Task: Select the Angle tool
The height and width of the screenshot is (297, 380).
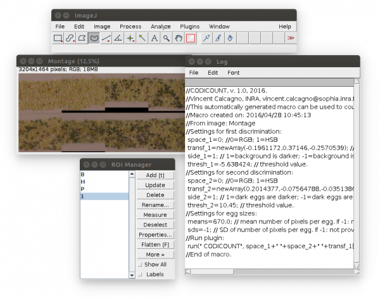Action: 118,38
